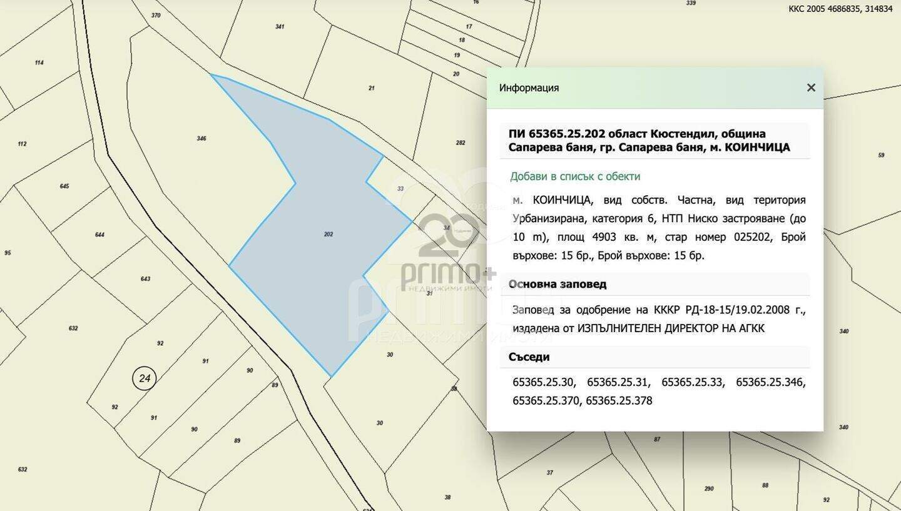The width and height of the screenshot is (901, 511).
Task: Click parcel 19 label on the map
Action: tap(457, 55)
